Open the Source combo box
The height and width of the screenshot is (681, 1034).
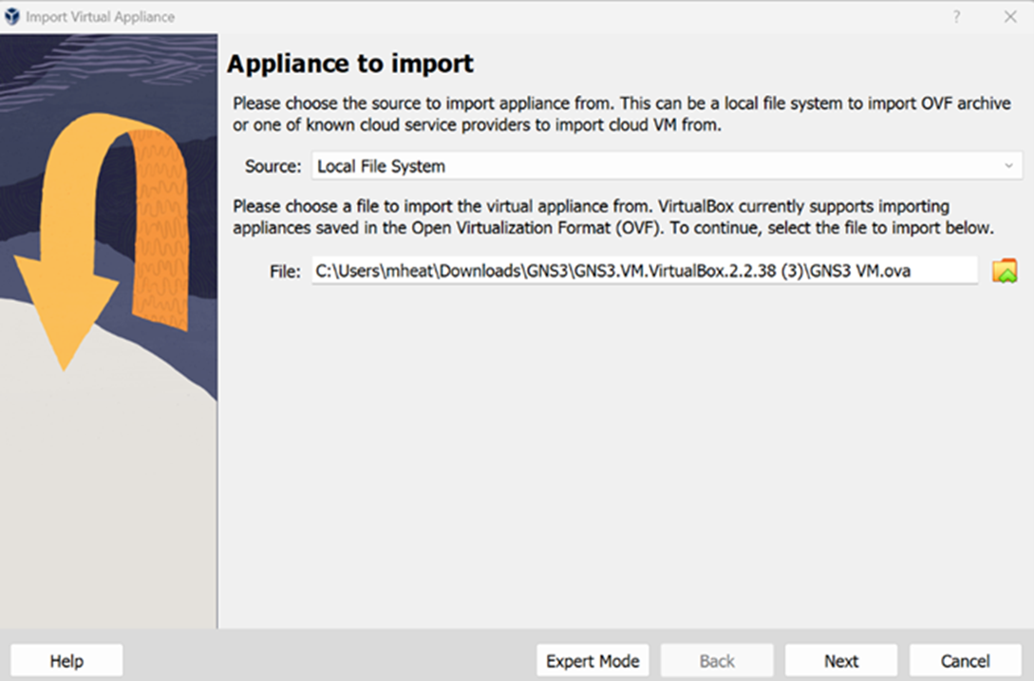(667, 165)
